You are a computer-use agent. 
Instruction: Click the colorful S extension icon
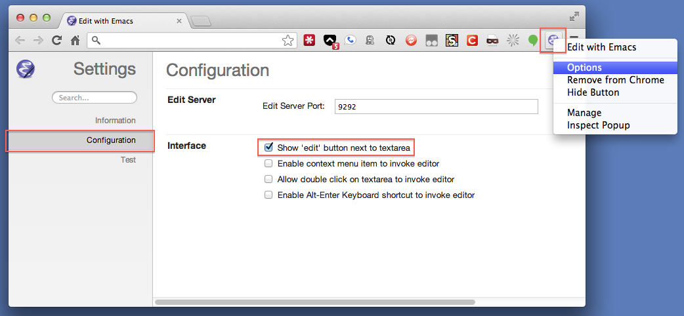tap(452, 41)
